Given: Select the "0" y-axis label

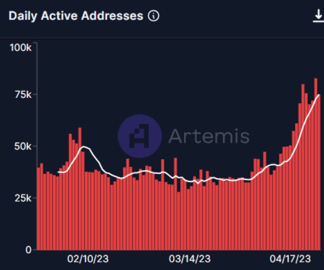Looking at the screenshot, I should [x=29, y=250].
